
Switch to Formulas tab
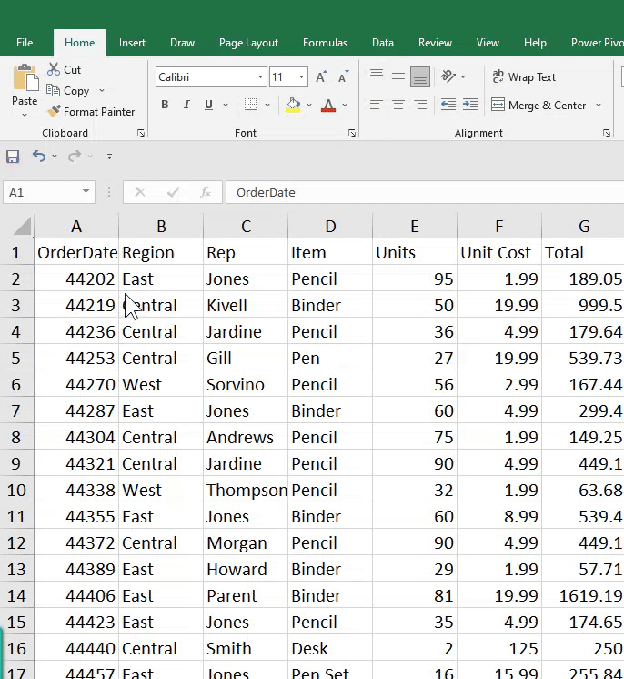325,43
